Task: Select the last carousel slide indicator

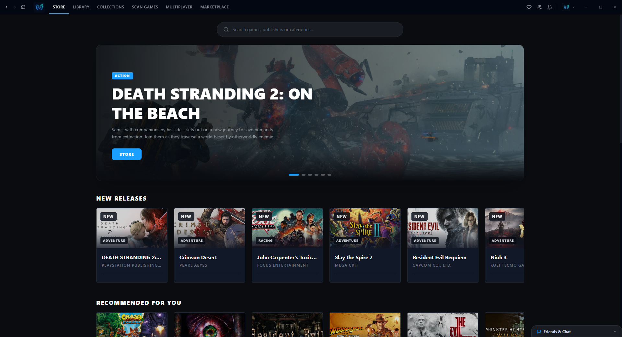Action: [x=329, y=175]
